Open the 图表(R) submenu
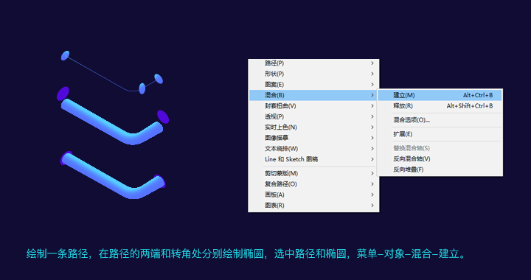 pyautogui.click(x=313, y=206)
